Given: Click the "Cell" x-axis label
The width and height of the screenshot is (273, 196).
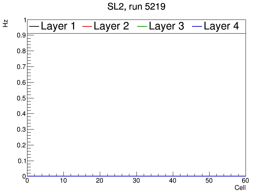Looking at the screenshot, I should click(240, 188).
